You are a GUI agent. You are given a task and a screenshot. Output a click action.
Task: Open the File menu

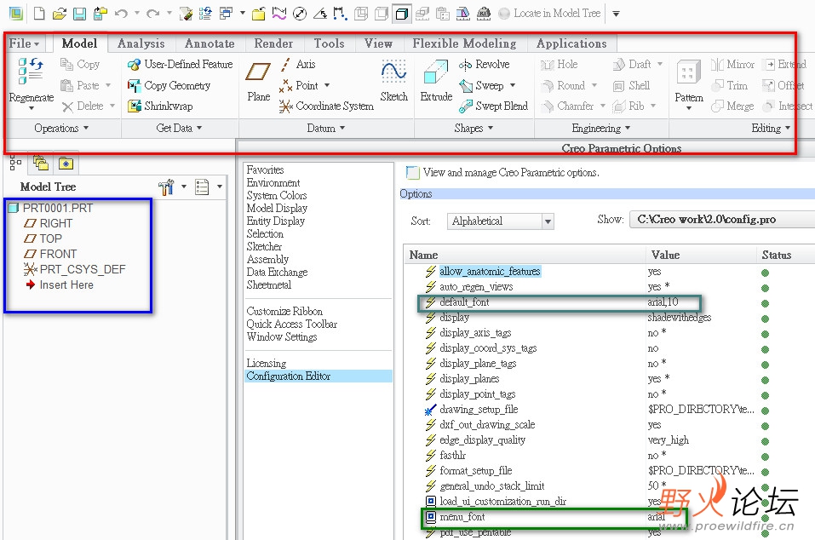[24, 43]
